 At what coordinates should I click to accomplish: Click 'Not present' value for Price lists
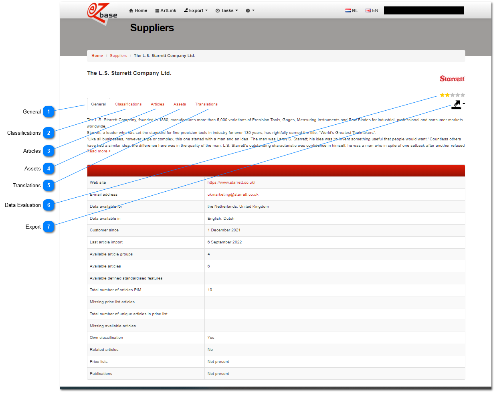point(218,362)
